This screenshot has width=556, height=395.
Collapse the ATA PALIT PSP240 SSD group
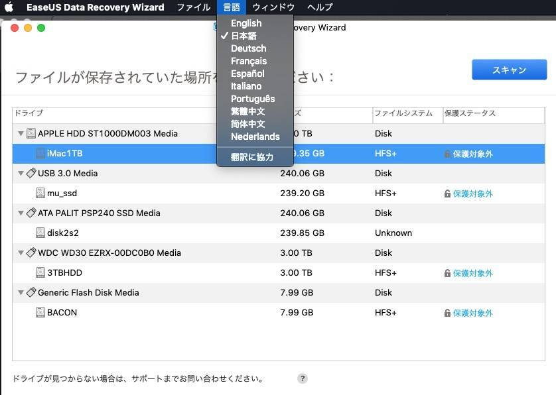21,213
